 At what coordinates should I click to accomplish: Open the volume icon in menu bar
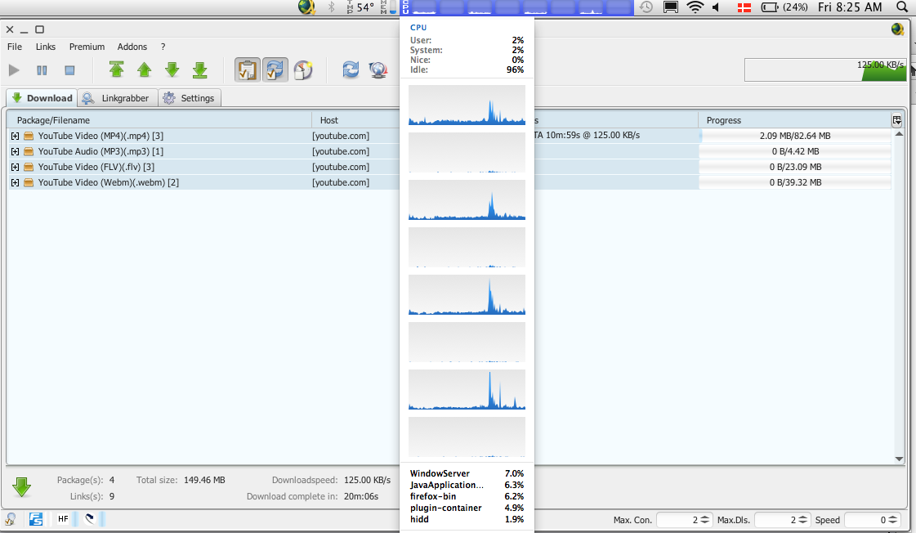point(716,7)
